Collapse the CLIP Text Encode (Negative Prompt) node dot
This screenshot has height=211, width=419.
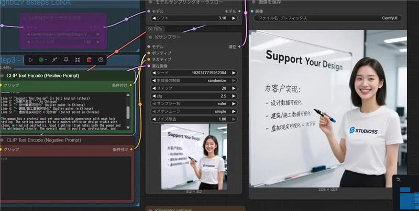click(x=2, y=140)
